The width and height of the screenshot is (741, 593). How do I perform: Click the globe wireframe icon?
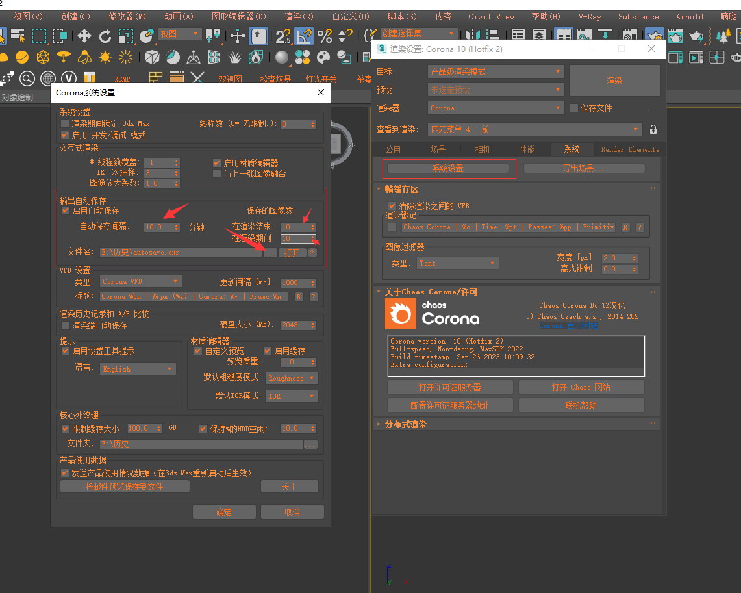[x=47, y=79]
